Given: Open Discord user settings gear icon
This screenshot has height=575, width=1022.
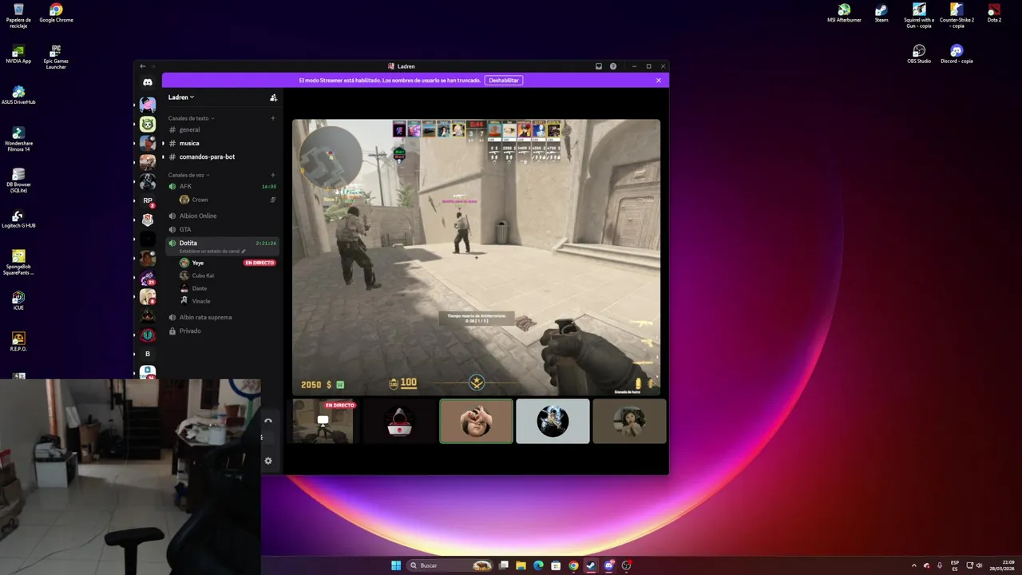Looking at the screenshot, I should [268, 461].
